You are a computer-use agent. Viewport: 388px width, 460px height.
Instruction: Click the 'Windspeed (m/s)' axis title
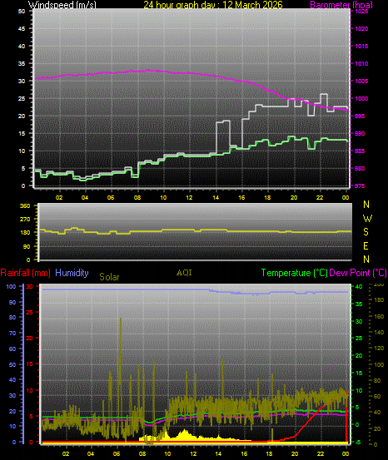coord(62,5)
